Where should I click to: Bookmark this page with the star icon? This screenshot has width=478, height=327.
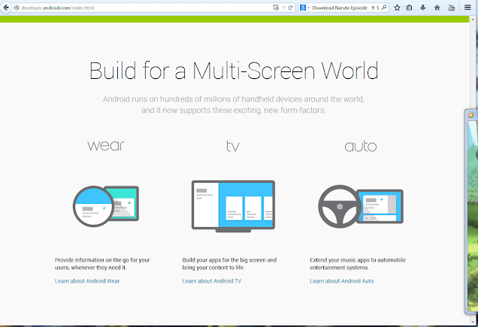397,8
